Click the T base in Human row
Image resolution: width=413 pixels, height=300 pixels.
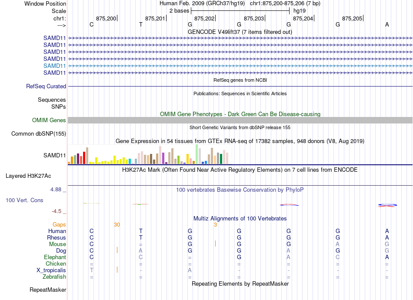coord(141,231)
